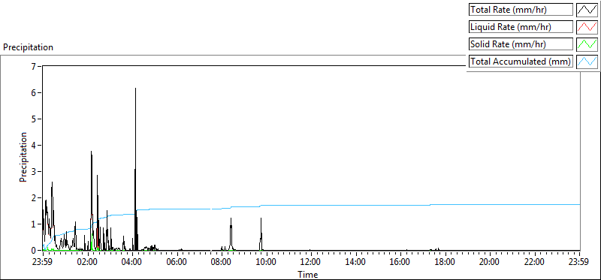Screen dimensions: 601x280
Task: Click the Total Accumulated blue line icon
Action: coord(587,62)
